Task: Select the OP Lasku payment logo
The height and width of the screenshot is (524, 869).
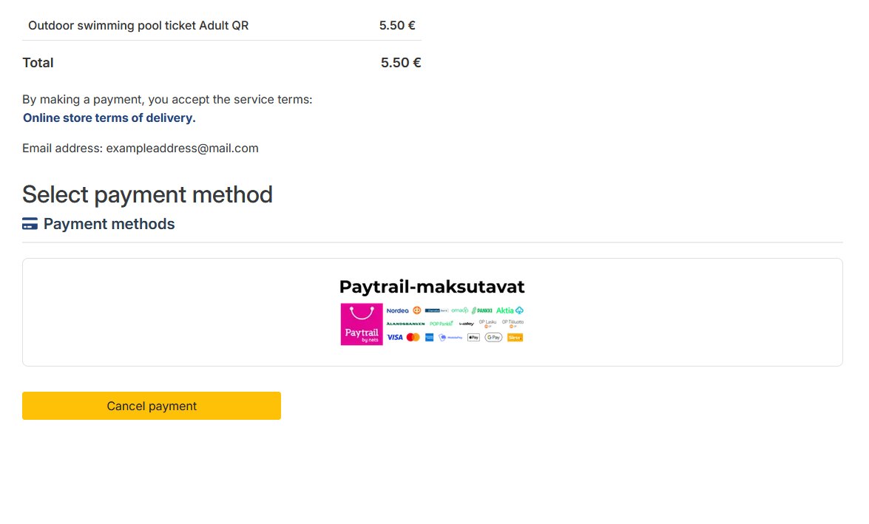Action: point(487,323)
